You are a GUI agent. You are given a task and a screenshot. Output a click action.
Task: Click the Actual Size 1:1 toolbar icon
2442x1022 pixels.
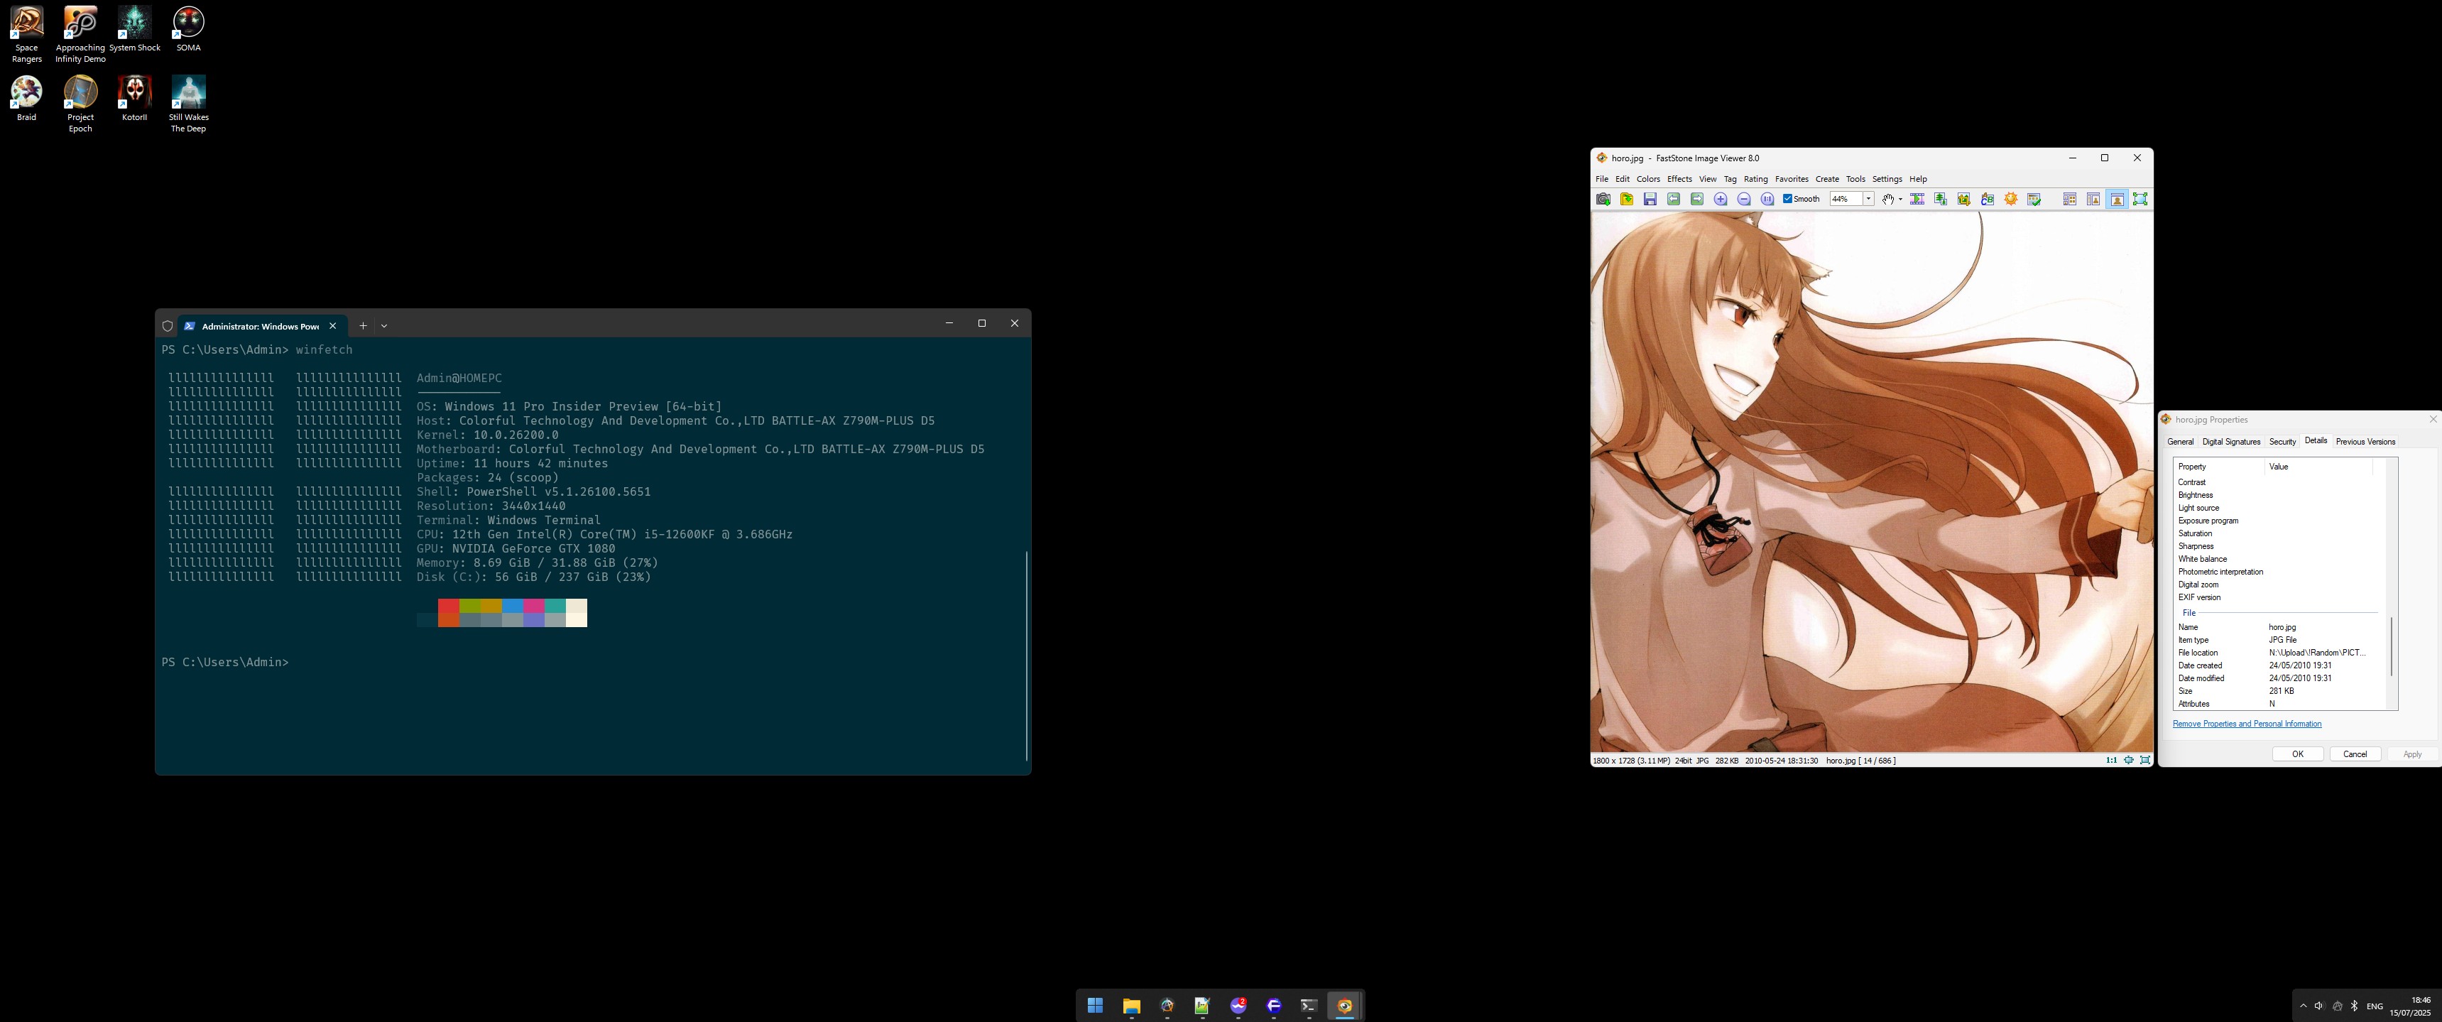(x=1767, y=199)
